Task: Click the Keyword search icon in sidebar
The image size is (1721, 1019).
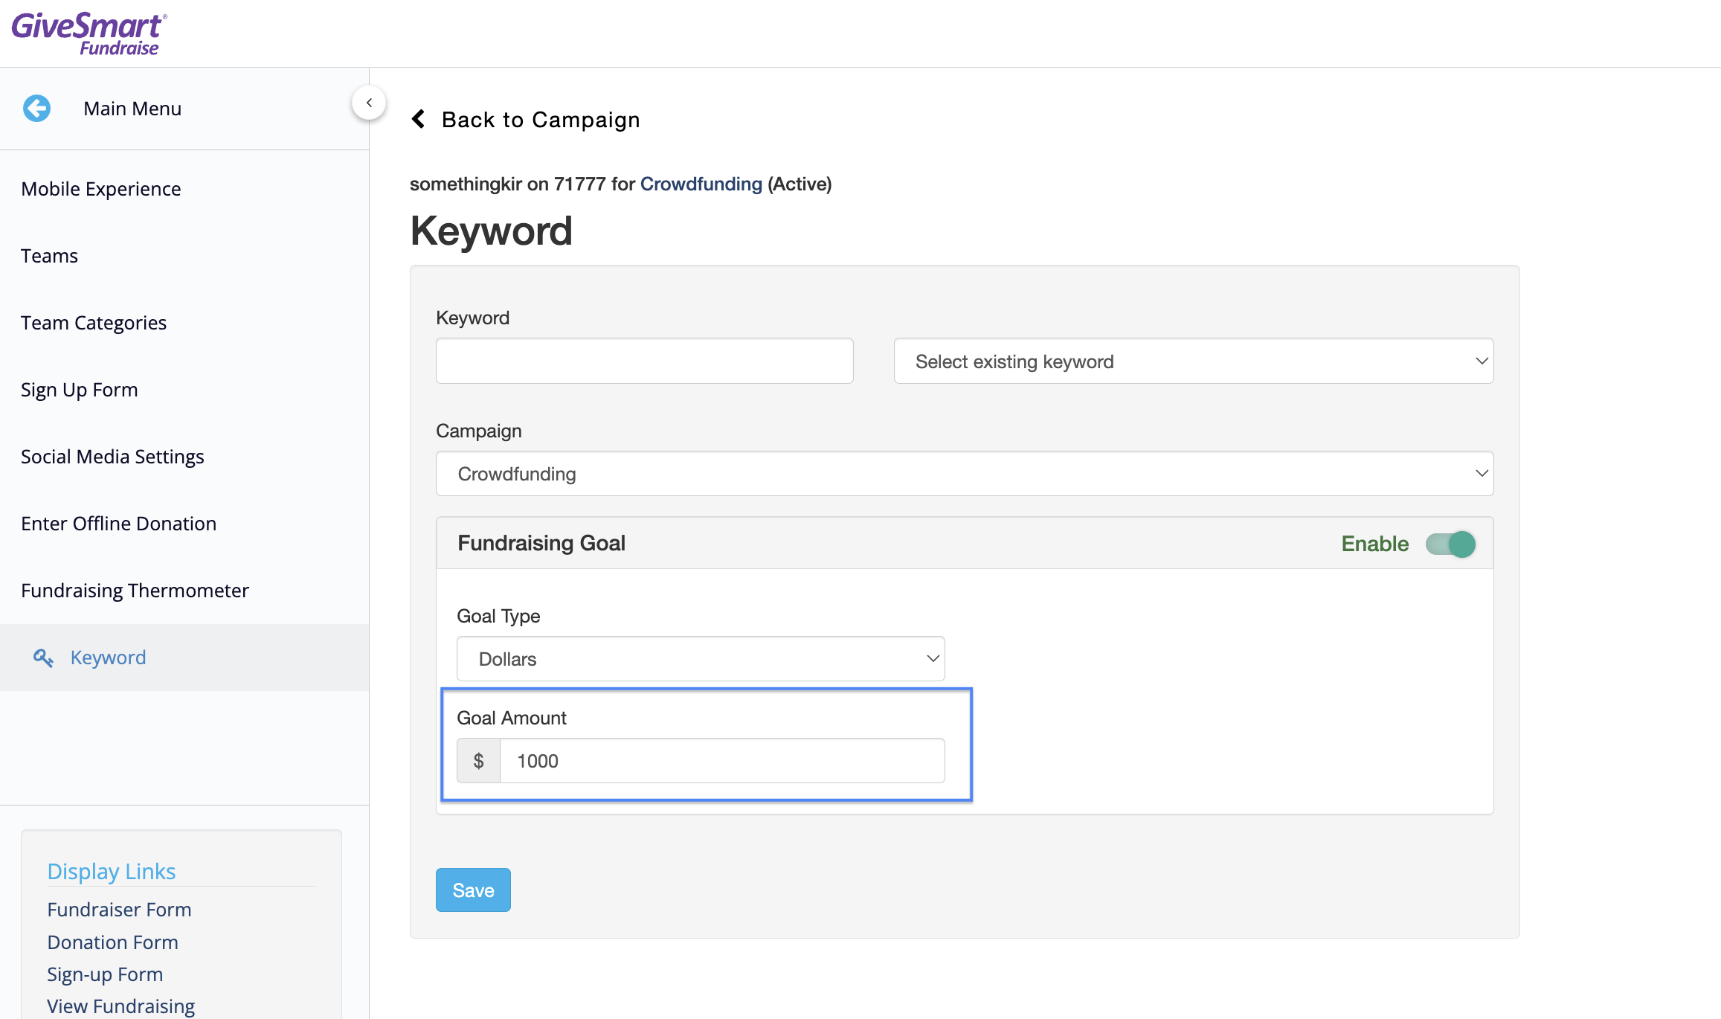Action: (44, 655)
